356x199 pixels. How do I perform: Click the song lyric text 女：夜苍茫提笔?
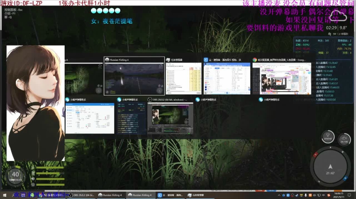[x=112, y=21]
